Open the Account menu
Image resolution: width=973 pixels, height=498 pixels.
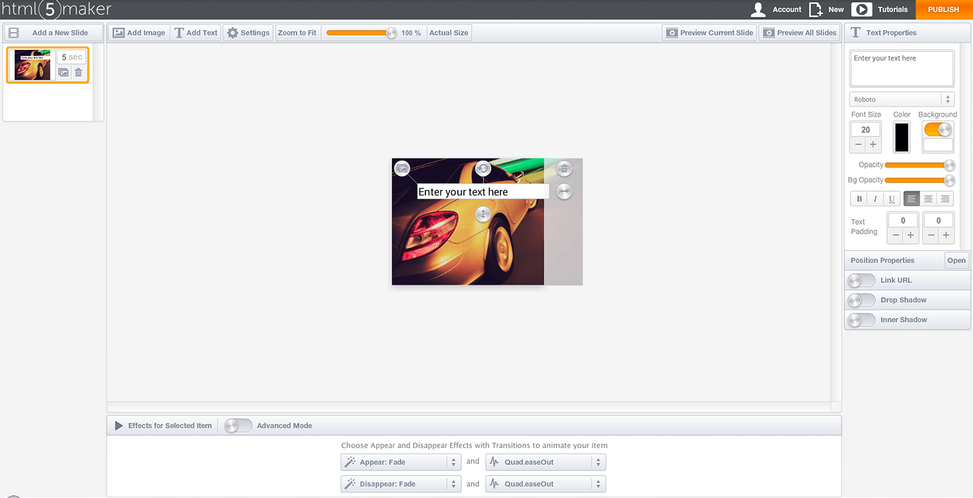776,9
